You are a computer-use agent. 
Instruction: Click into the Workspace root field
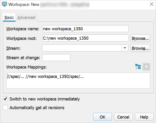pyautogui.click(x=85, y=38)
